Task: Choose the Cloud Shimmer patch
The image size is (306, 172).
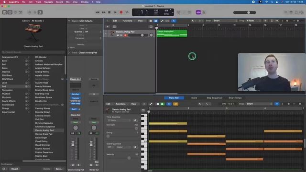Action: [x=43, y=145]
